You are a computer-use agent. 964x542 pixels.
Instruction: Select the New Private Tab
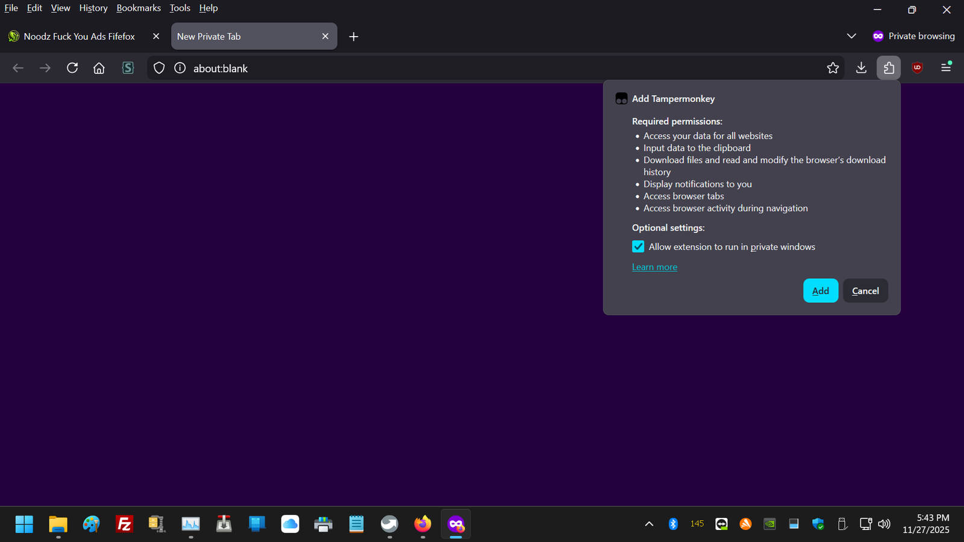click(254, 36)
